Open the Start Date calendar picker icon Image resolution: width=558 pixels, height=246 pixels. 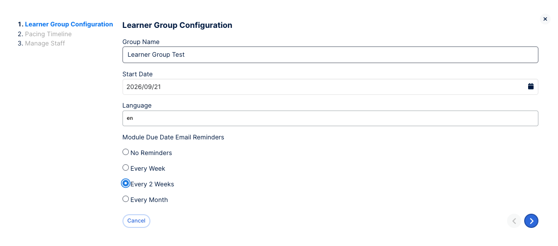coord(531,87)
